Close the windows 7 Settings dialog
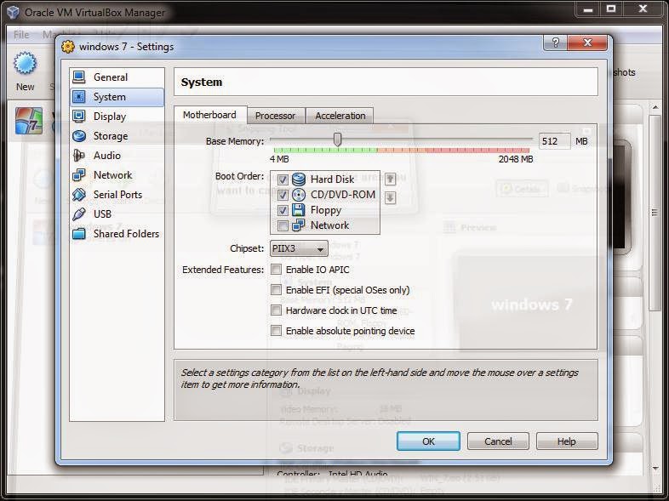 coord(587,43)
